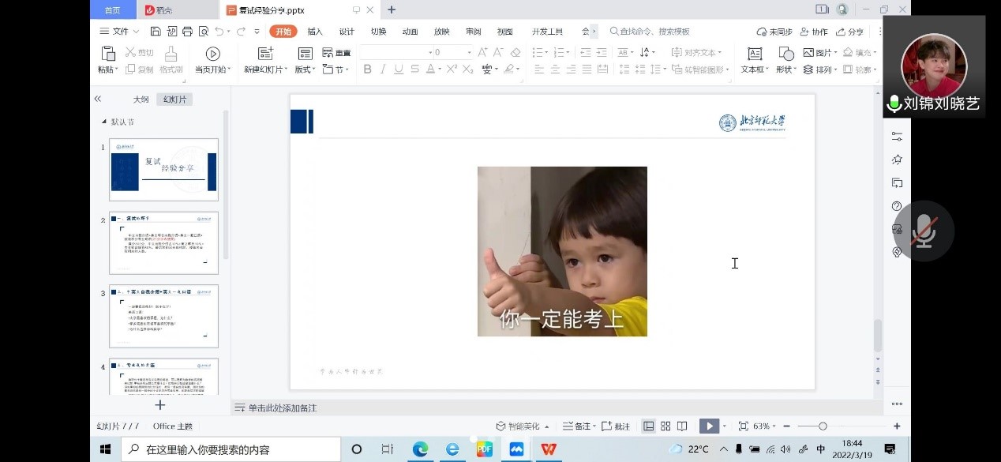Click the 协作 collaborate button

click(x=814, y=32)
